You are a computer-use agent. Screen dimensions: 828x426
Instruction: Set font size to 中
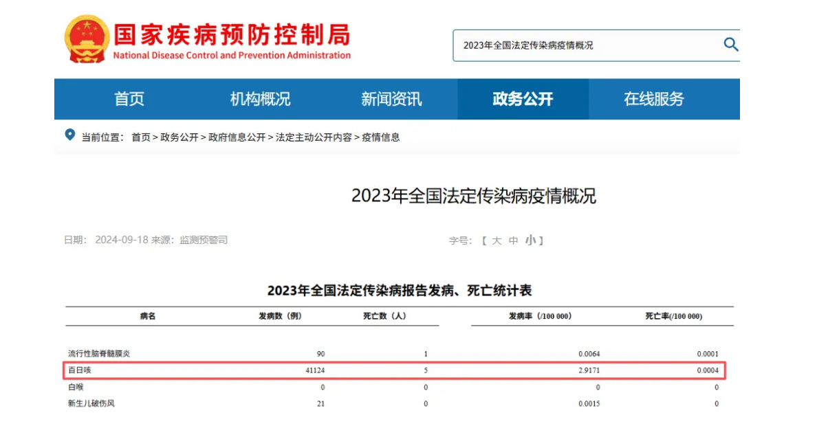pyautogui.click(x=513, y=240)
